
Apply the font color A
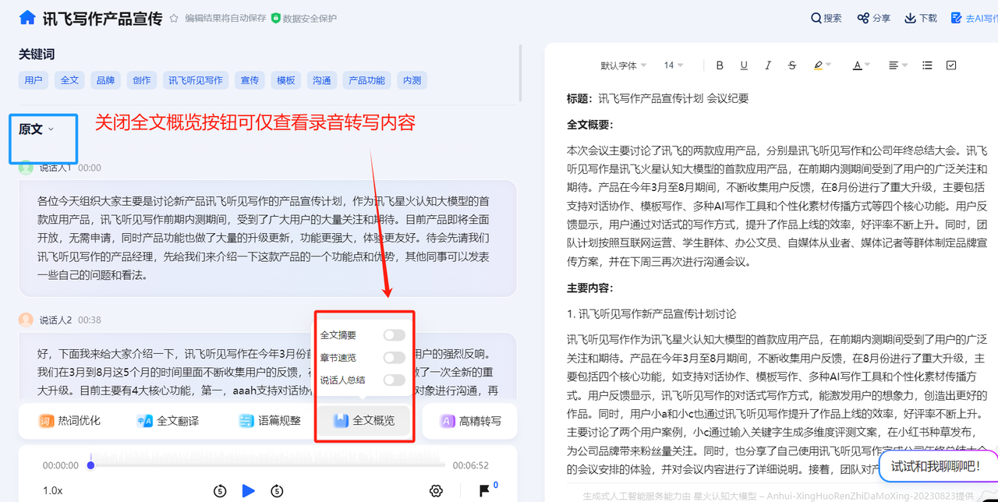pyautogui.click(x=857, y=65)
